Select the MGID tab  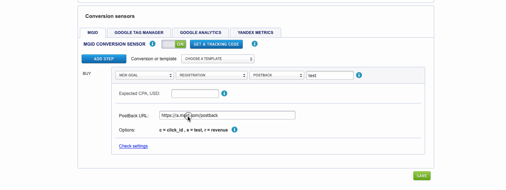(x=93, y=33)
